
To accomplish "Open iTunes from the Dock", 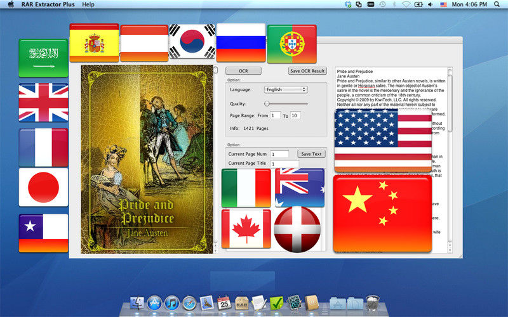I will [x=172, y=304].
